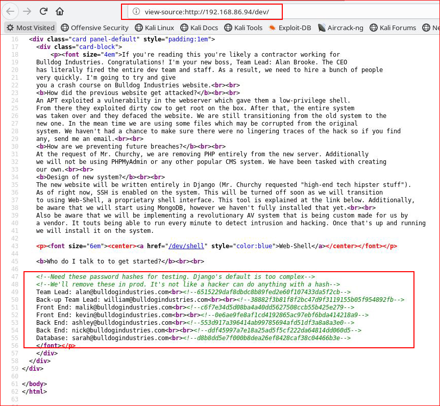The height and width of the screenshot is (406, 440).
Task: Click the Kali Tools globe icon
Action: 228,28
